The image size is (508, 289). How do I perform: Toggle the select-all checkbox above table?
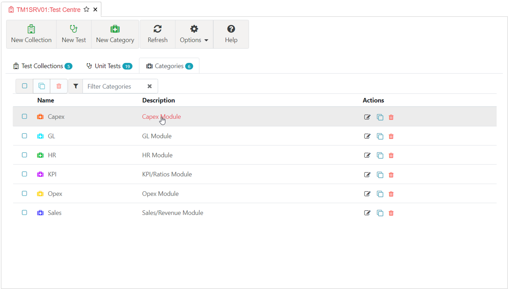(25, 86)
